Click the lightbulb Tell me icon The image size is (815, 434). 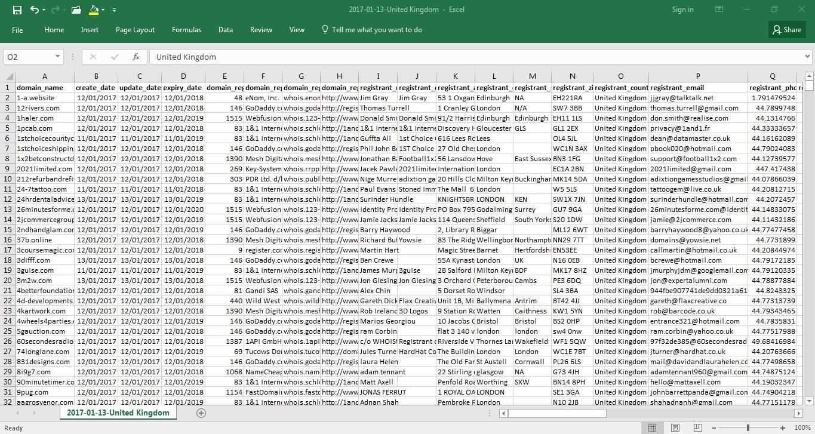click(325, 29)
